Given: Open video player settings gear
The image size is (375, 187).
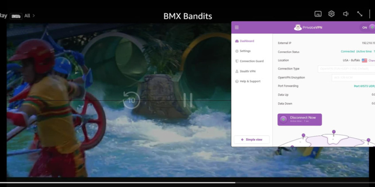Looking at the screenshot, I should (331, 14).
